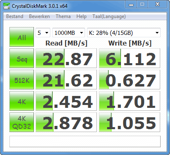
Task: Start the Seq benchmark
Action: [22, 58]
